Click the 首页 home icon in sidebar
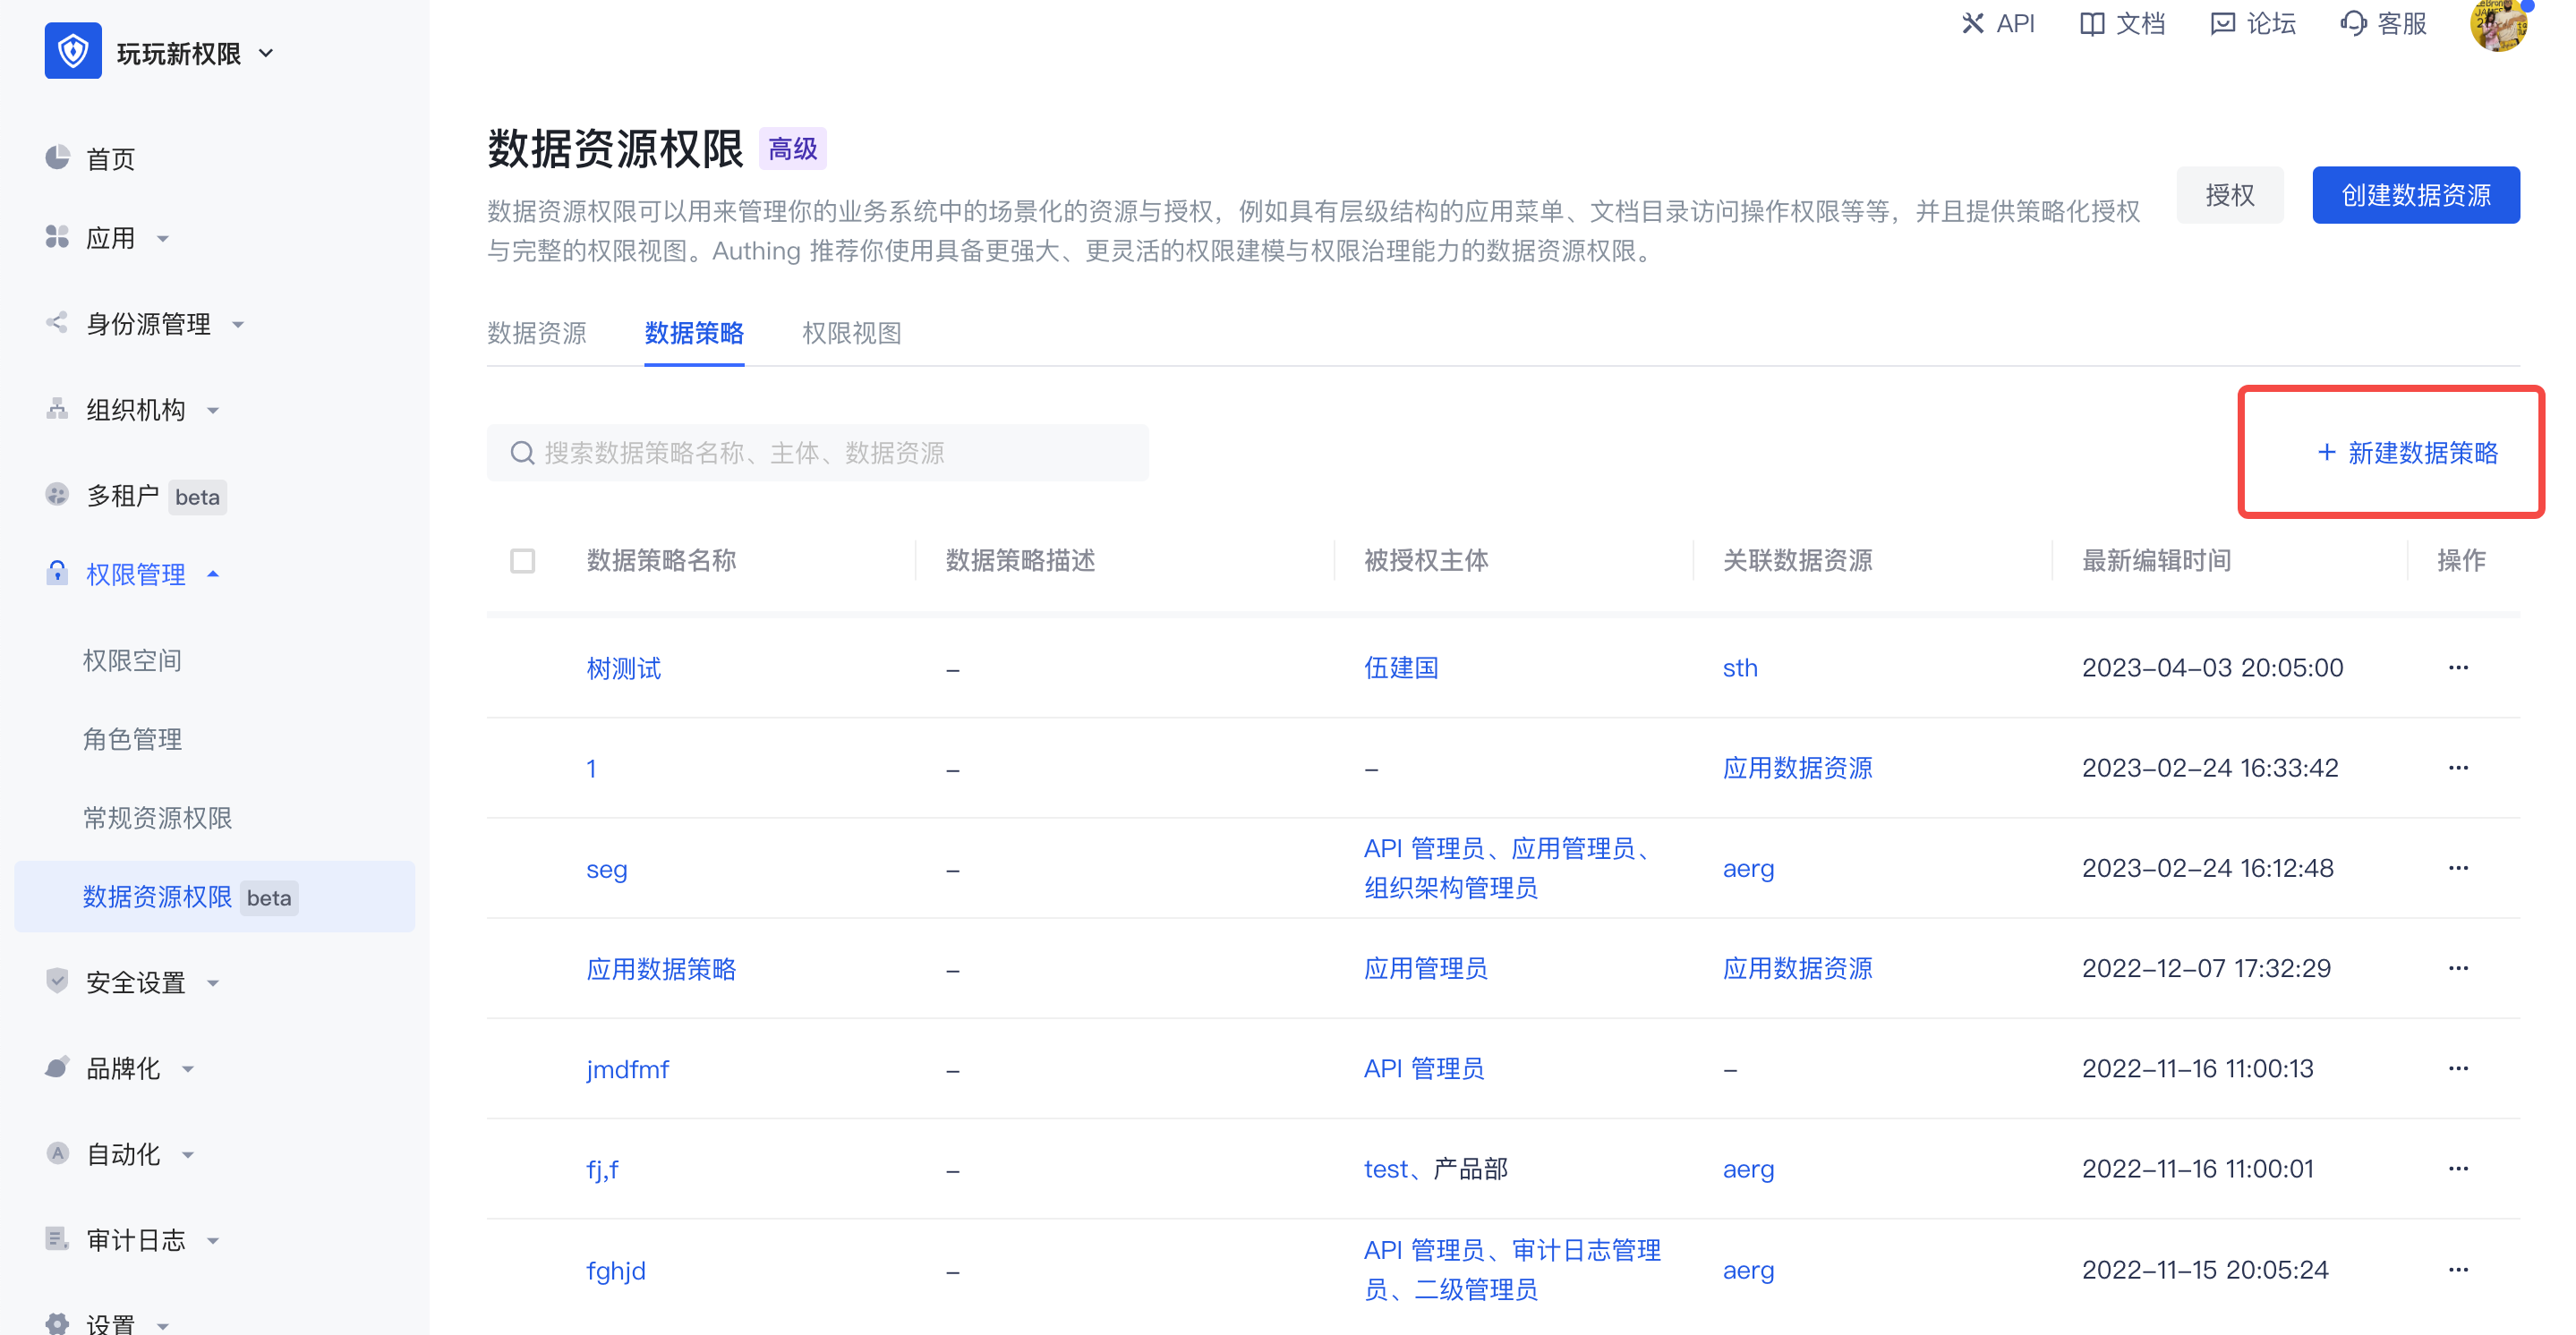The image size is (2576, 1335). click(x=57, y=157)
